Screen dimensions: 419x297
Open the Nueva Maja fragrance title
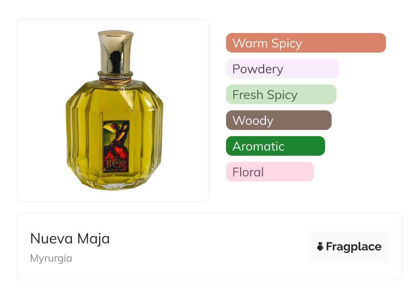[x=70, y=239]
